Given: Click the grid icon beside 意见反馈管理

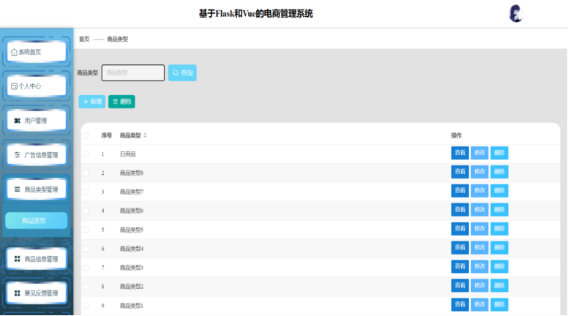Looking at the screenshot, I should click(17, 293).
